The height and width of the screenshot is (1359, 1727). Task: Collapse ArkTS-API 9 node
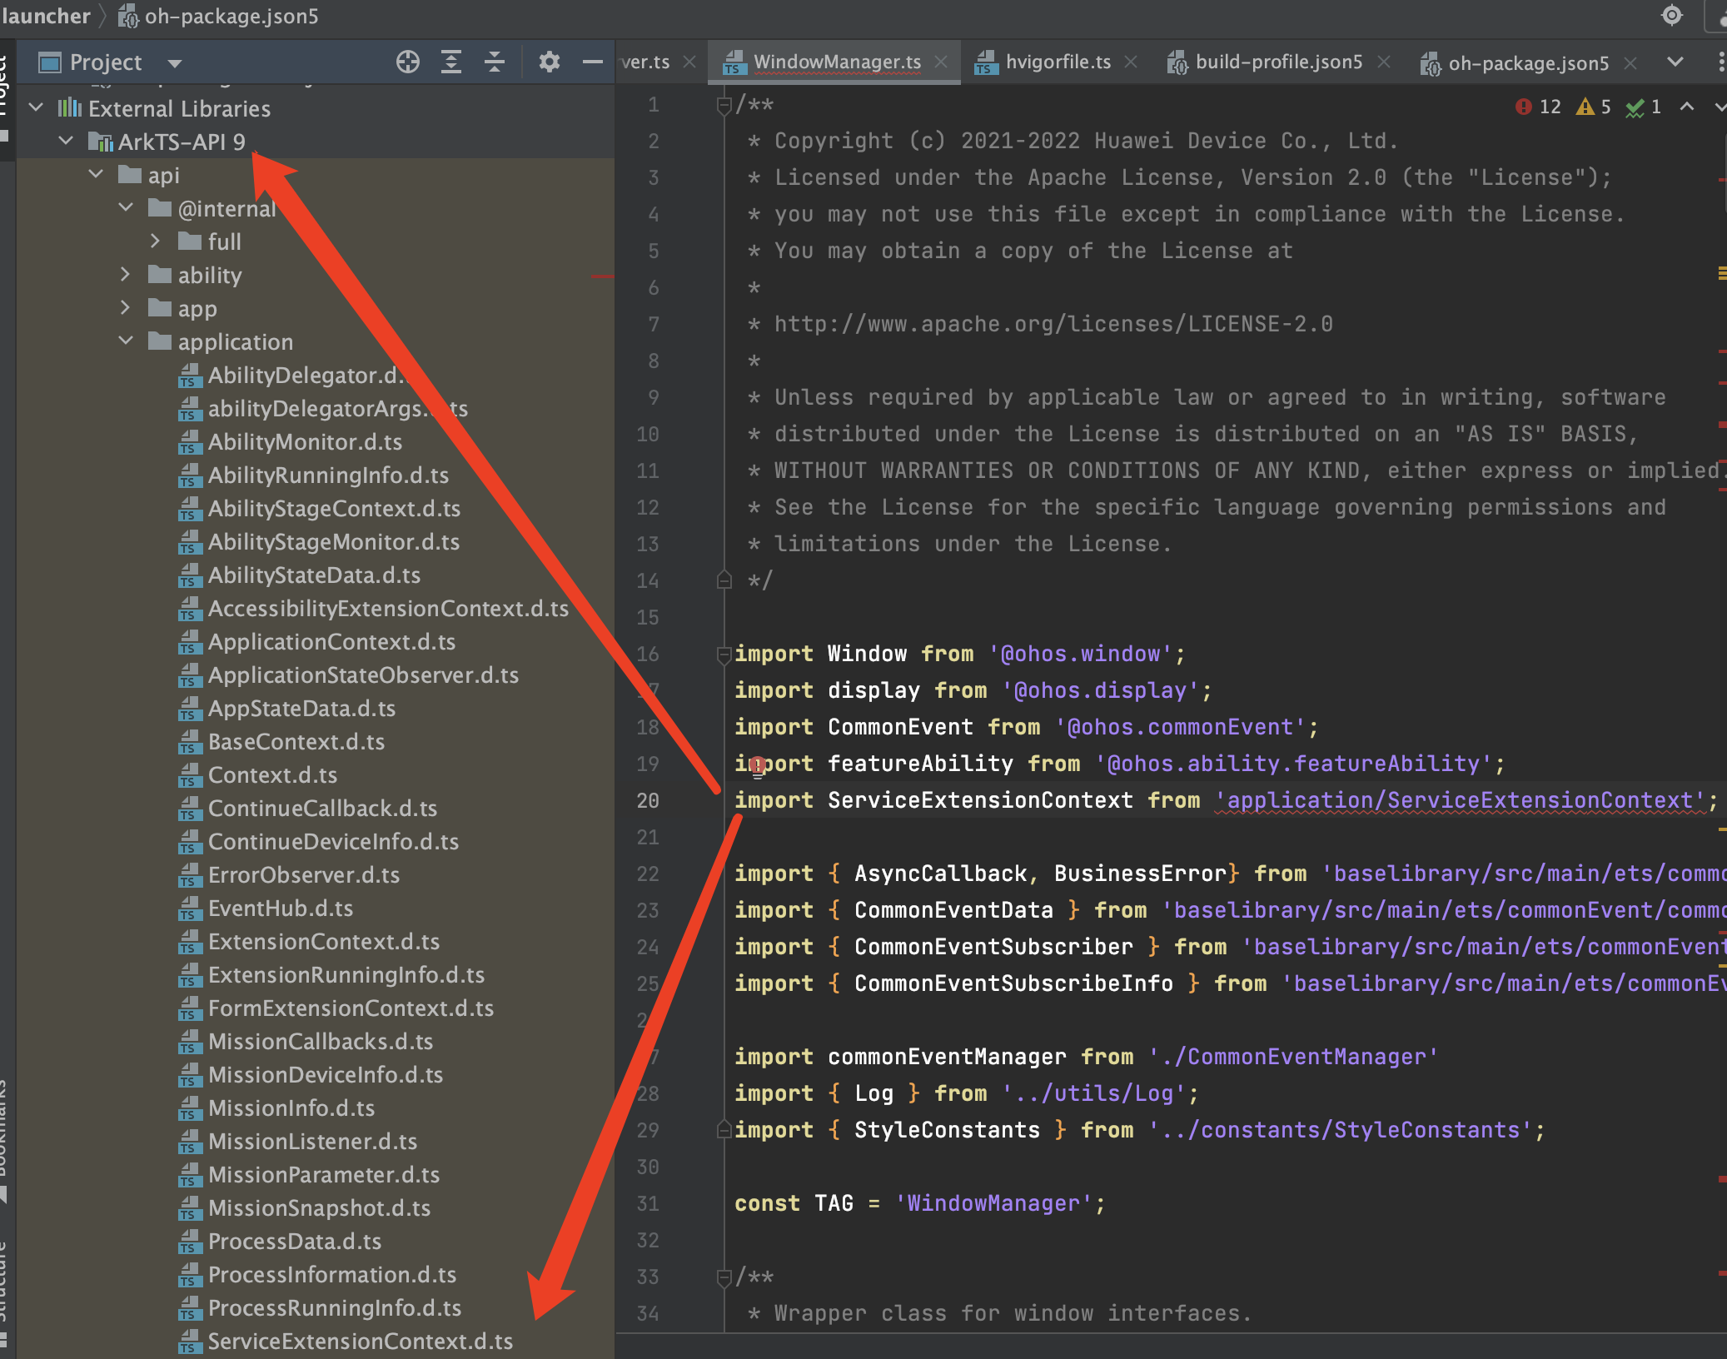[66, 142]
